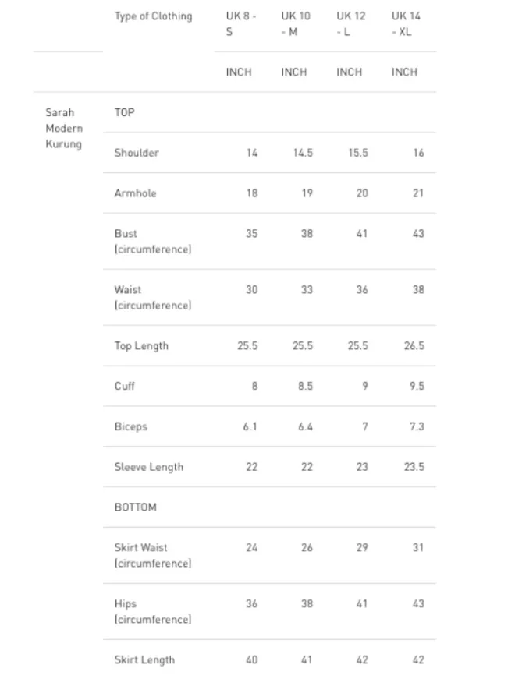Click the Biceps row label
The height and width of the screenshot is (686, 515).
[x=131, y=427]
